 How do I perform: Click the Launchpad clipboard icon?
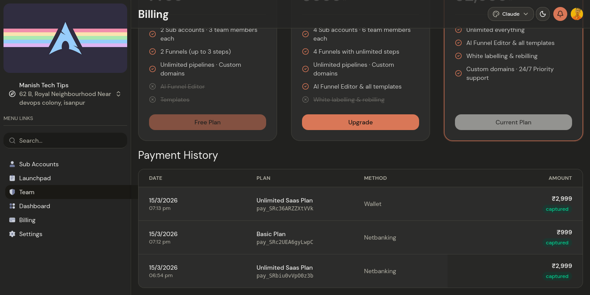(x=12, y=178)
